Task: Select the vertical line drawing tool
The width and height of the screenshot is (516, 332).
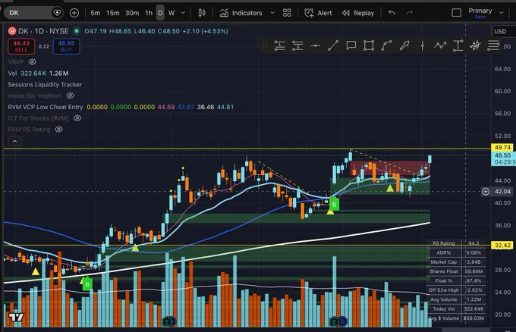Action: [422, 45]
